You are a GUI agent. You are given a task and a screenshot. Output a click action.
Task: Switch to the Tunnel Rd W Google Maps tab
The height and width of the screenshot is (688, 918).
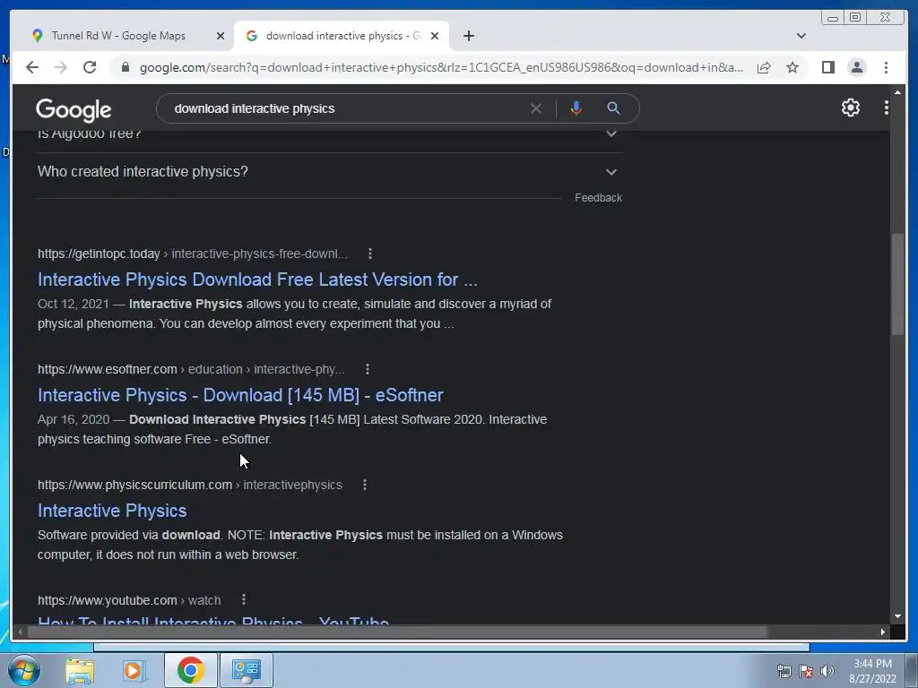[x=119, y=36]
